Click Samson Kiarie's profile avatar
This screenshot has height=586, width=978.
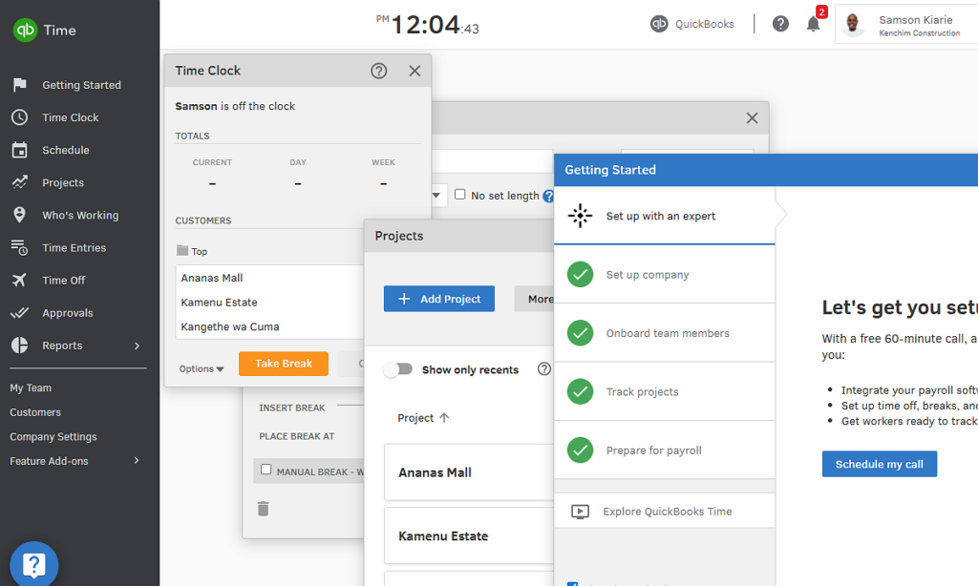click(x=853, y=24)
